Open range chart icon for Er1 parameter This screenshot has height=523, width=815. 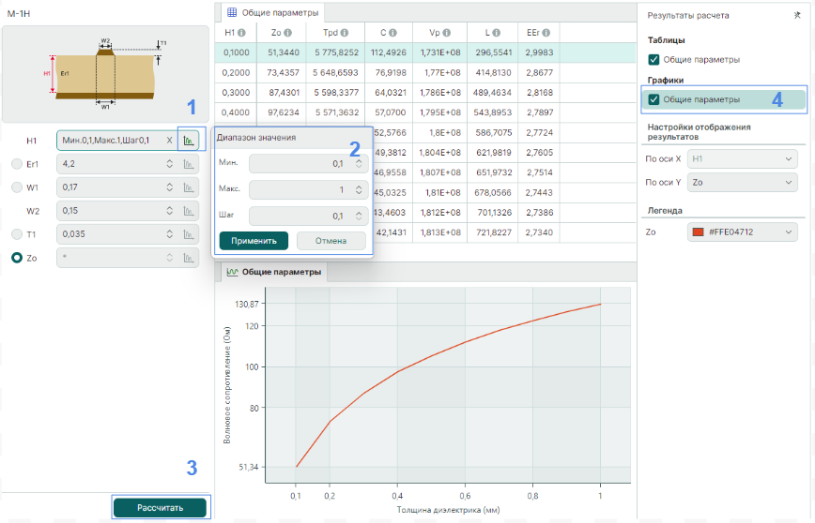189,164
